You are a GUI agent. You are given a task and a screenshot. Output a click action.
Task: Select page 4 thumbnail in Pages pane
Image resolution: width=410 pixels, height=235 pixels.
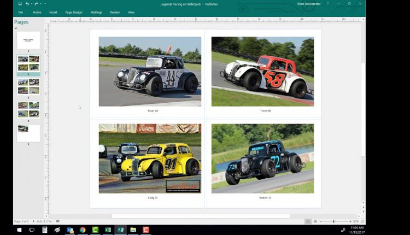point(28,110)
